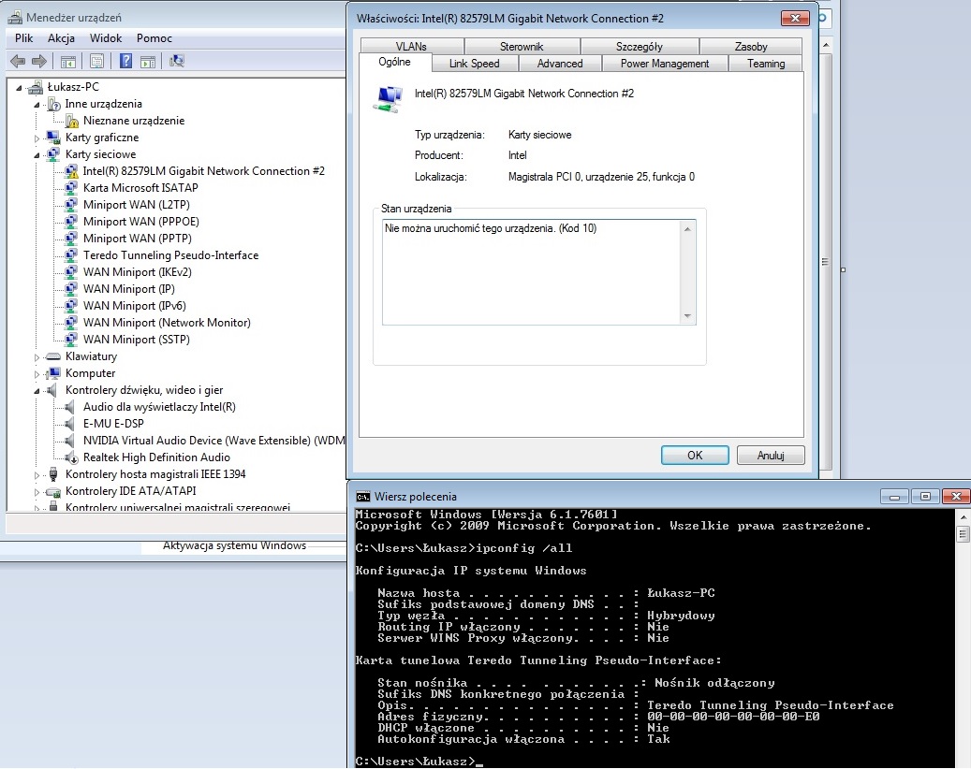Click the Klawiatury keyboard category icon
Screen dimensions: 971x769
54,356
